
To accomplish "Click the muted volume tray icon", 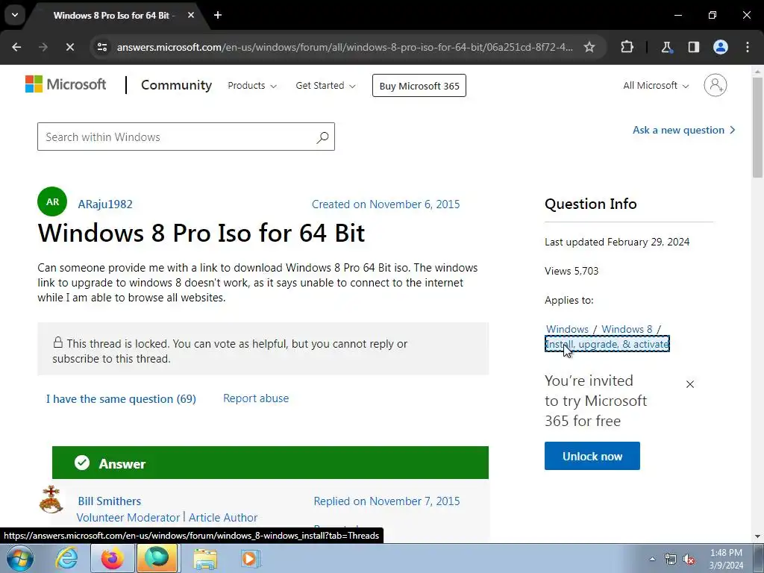I will [689, 560].
